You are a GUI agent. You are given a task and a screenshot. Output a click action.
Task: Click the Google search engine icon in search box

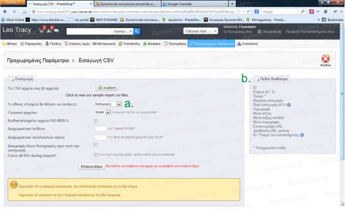256,12
